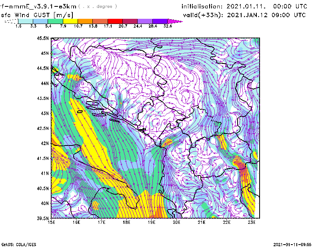Click the legend value 5.4

pyautogui.click(x=48, y=26)
